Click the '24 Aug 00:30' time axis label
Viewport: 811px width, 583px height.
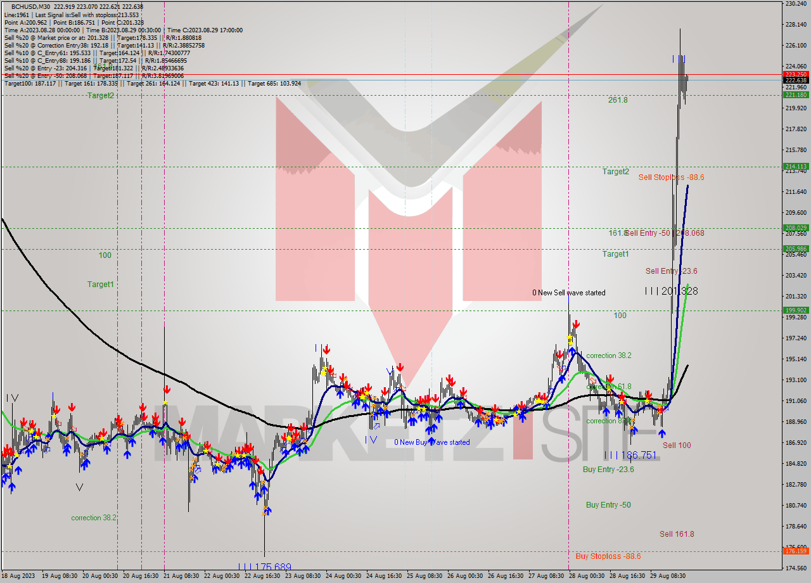tap(344, 576)
